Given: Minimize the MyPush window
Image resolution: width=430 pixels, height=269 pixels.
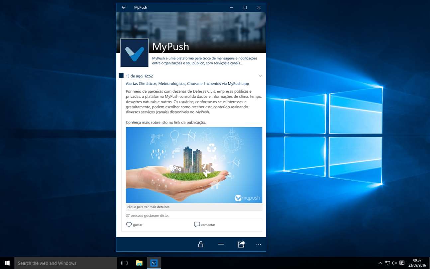Looking at the screenshot, I should [x=232, y=7].
